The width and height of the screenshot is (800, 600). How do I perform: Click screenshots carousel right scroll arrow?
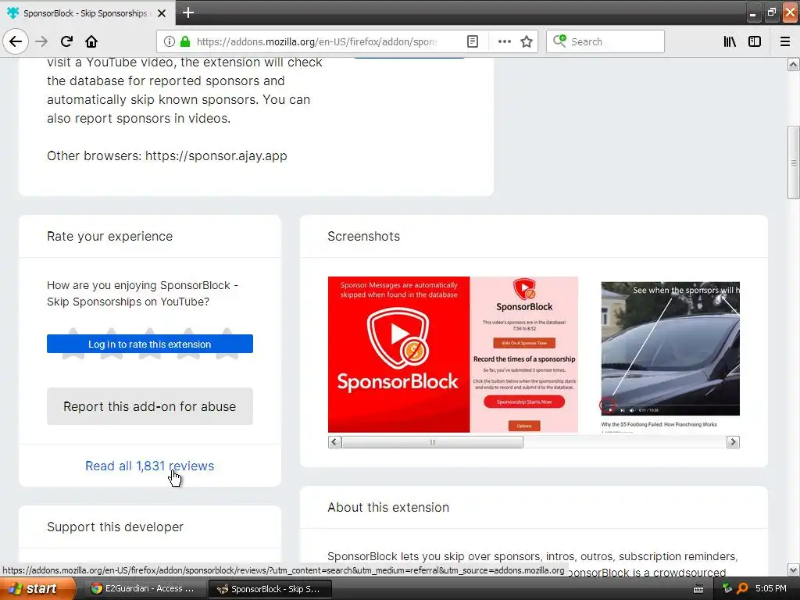click(733, 442)
